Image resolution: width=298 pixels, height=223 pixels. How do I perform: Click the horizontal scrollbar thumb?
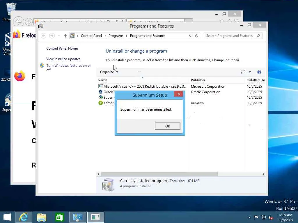tap(159, 174)
